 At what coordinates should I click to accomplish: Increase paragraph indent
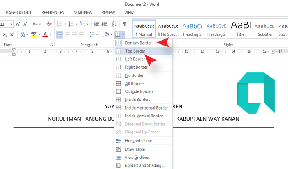(x=104, y=24)
